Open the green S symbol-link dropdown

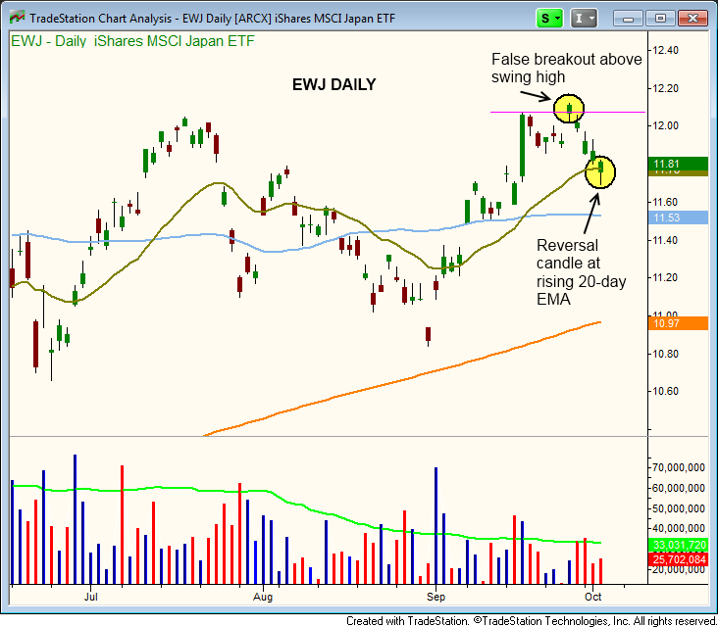pos(549,19)
